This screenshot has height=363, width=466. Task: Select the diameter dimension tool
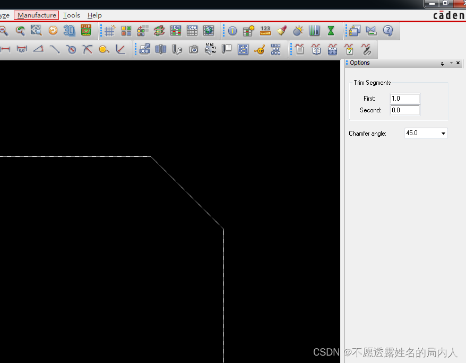pyautogui.click(x=71, y=49)
